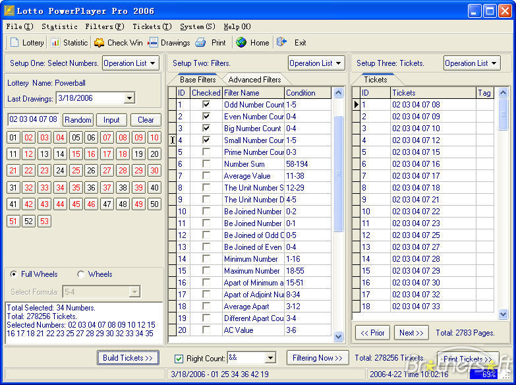Click the filters list scrollbar thumb

click(x=338, y=173)
